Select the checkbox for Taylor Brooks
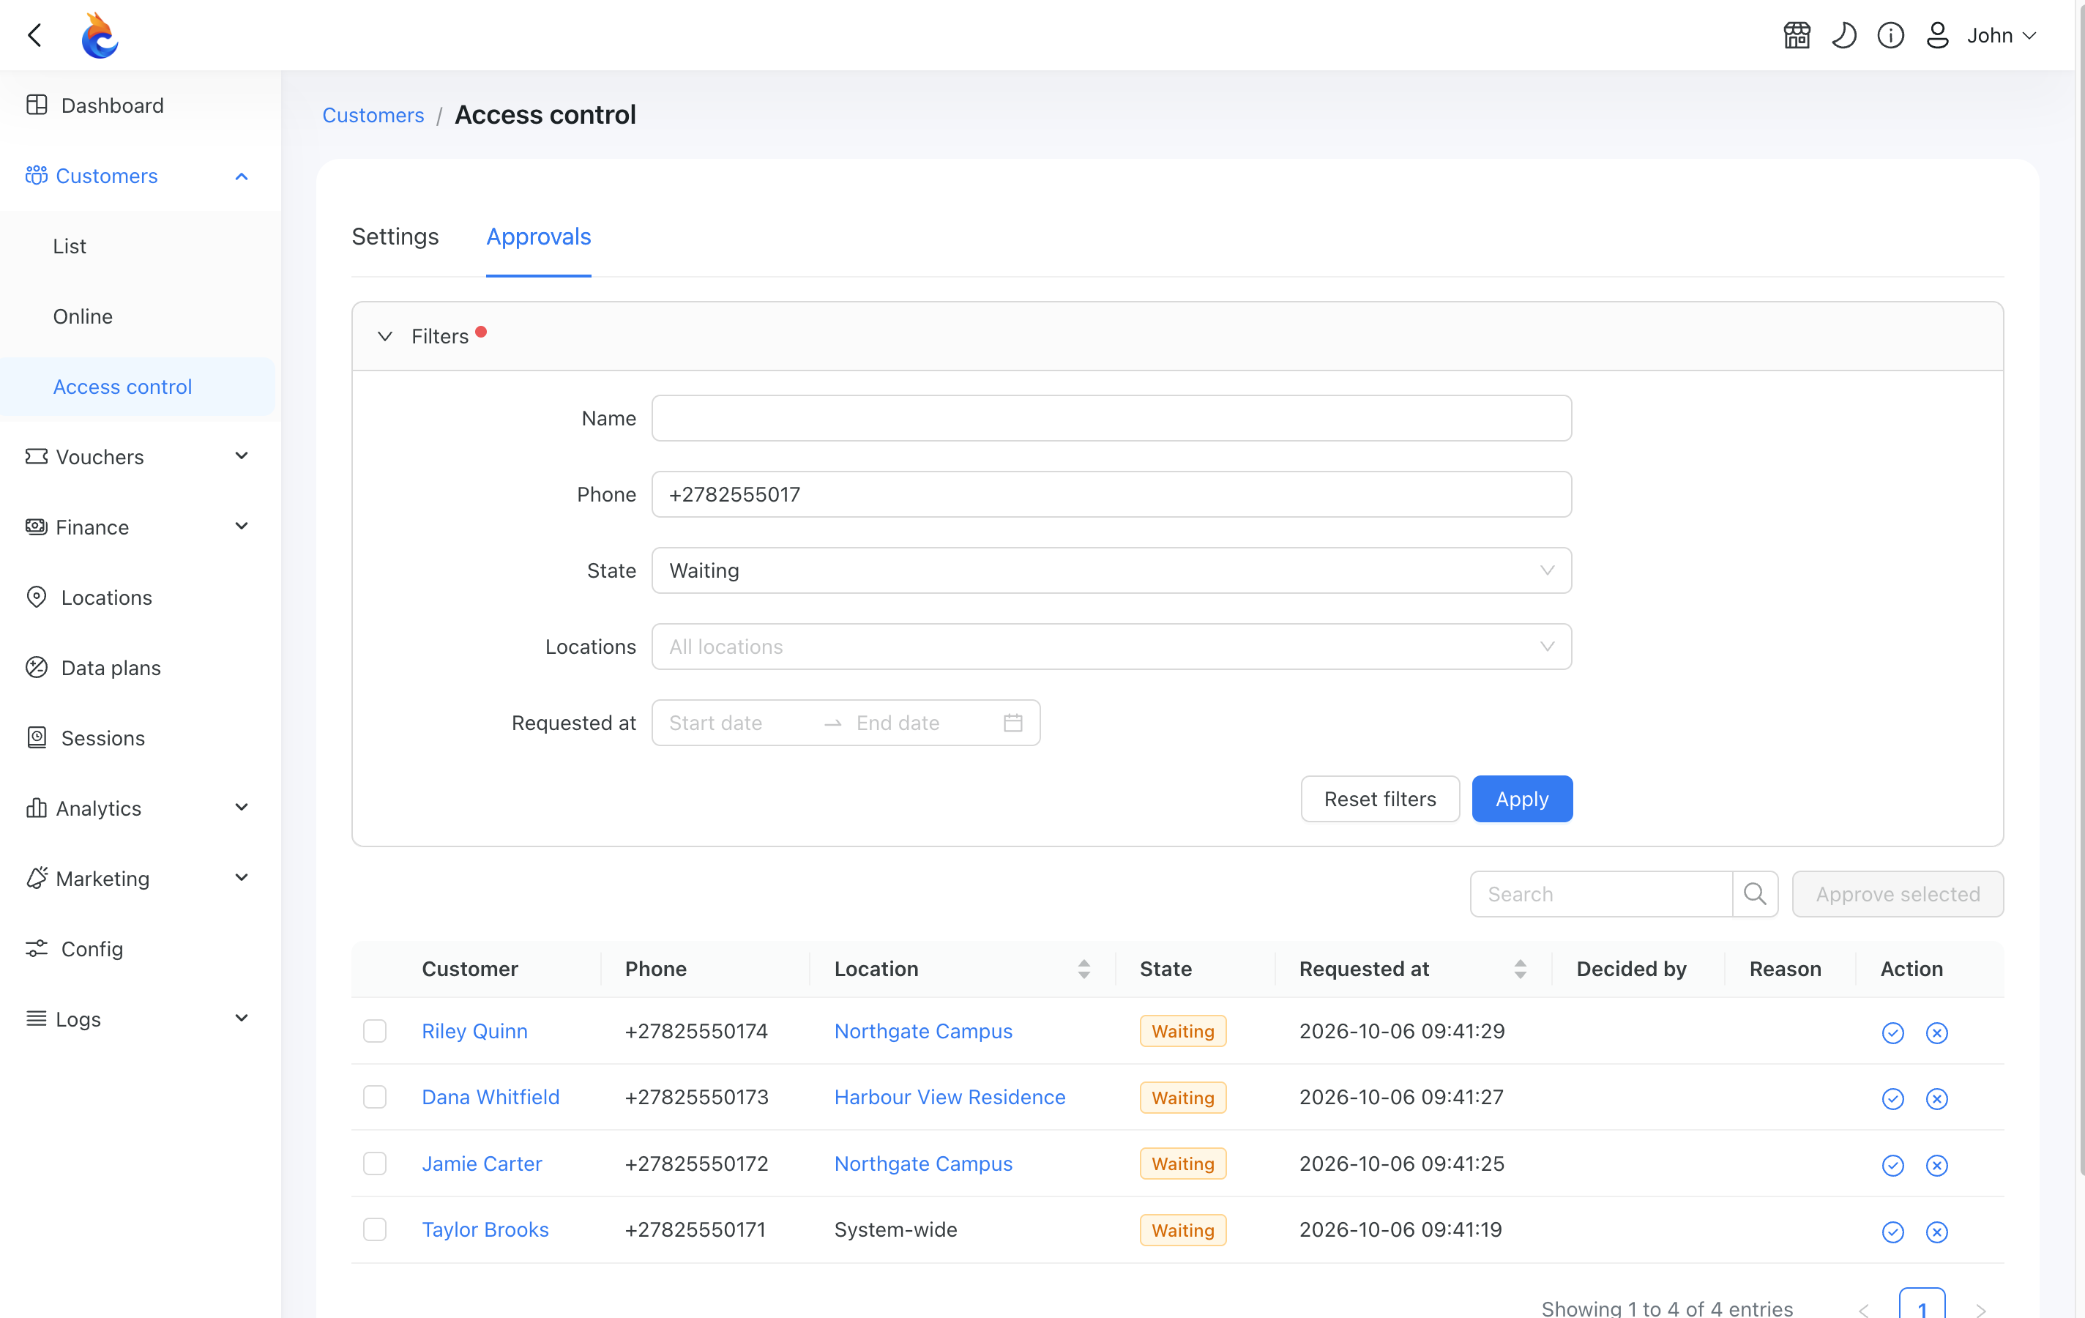The width and height of the screenshot is (2085, 1318). pos(375,1229)
